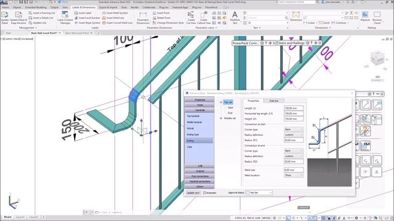Click Create Callout View icon
The height and width of the screenshot is (221, 394).
point(204,18)
